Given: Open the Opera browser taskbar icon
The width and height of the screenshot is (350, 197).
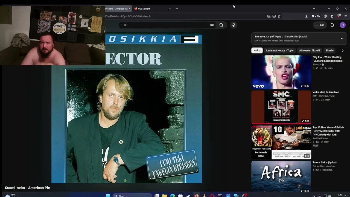Looking at the screenshot, I should [212, 196].
